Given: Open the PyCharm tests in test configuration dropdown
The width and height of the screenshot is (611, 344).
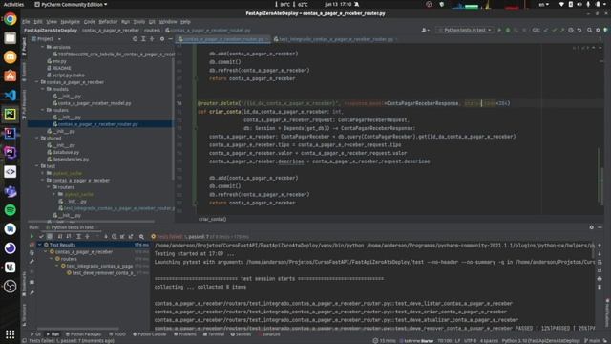Looking at the screenshot, I should (465, 30).
